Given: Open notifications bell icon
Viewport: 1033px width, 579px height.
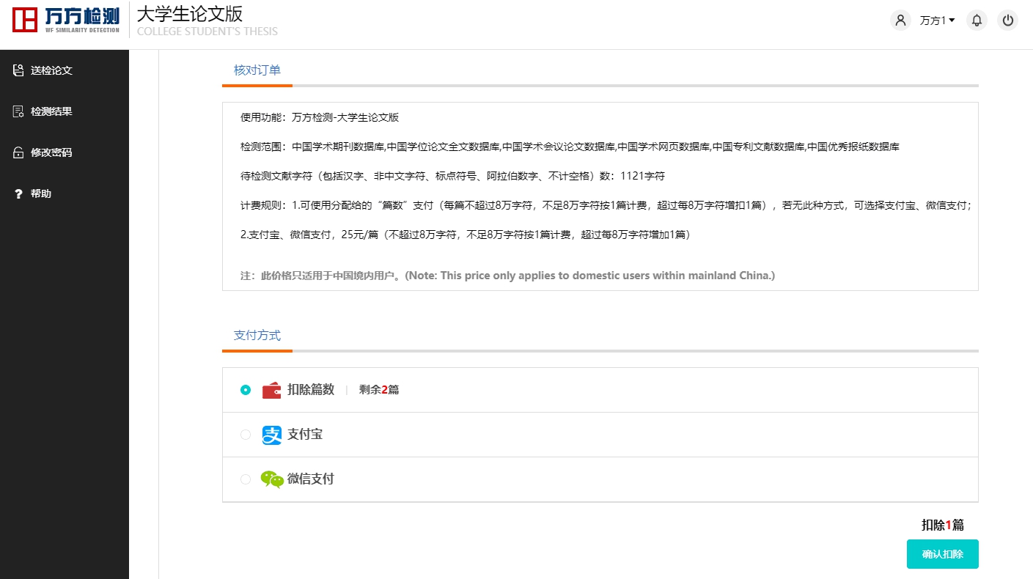Looking at the screenshot, I should tap(977, 21).
